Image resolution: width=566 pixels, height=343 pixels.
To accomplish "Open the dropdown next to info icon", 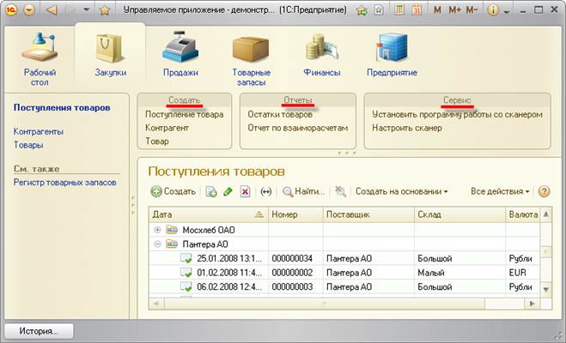I will click(x=506, y=11).
